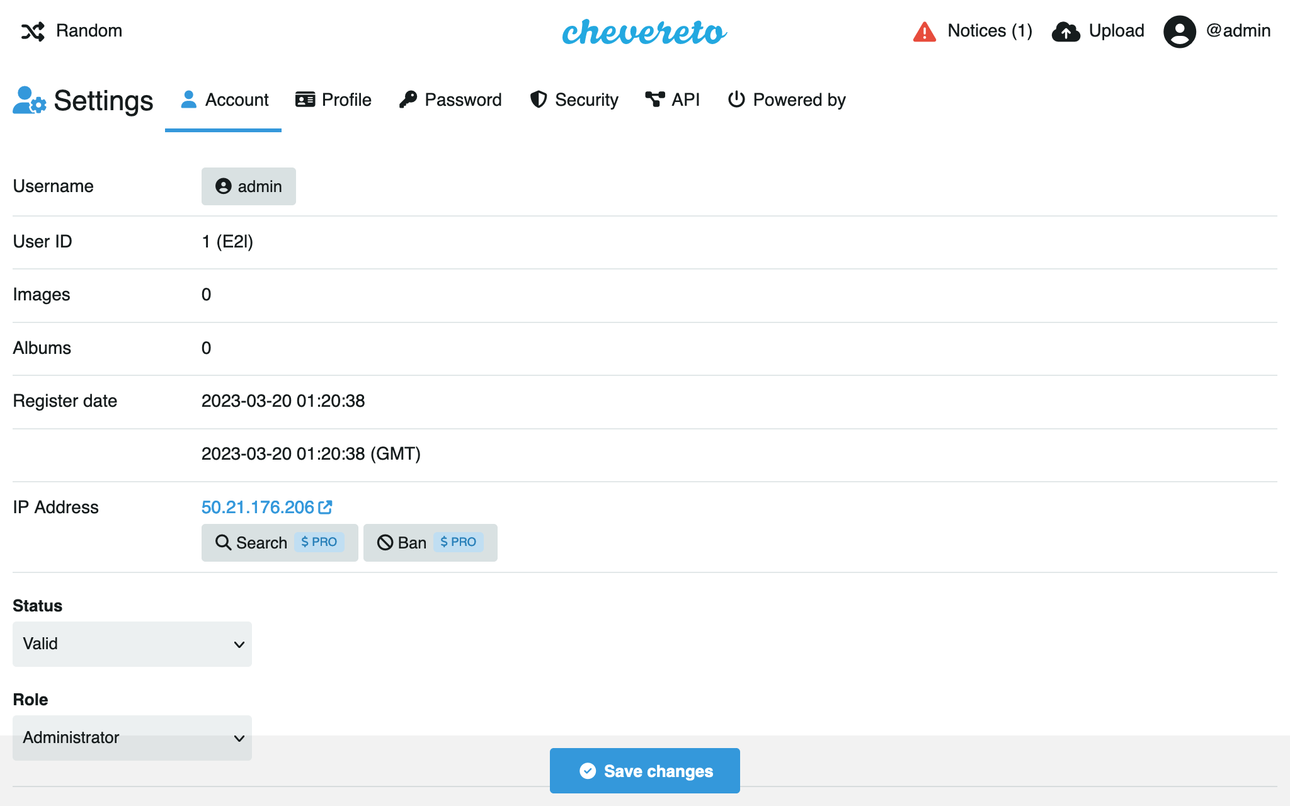
Task: Click the Upload cloud icon
Action: pyautogui.click(x=1066, y=31)
